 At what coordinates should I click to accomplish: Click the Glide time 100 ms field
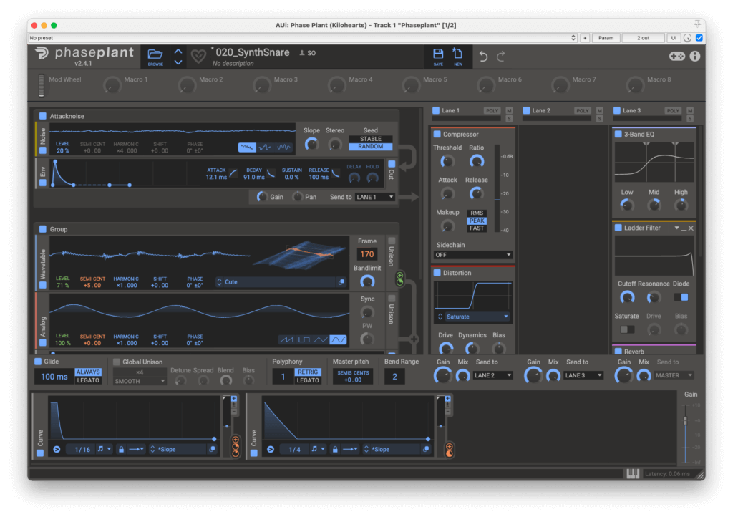point(54,377)
